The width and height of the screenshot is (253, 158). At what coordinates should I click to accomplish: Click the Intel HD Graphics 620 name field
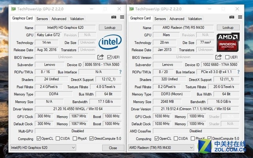[x=65, y=28]
